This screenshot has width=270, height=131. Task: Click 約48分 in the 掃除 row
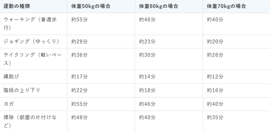[80, 118]
